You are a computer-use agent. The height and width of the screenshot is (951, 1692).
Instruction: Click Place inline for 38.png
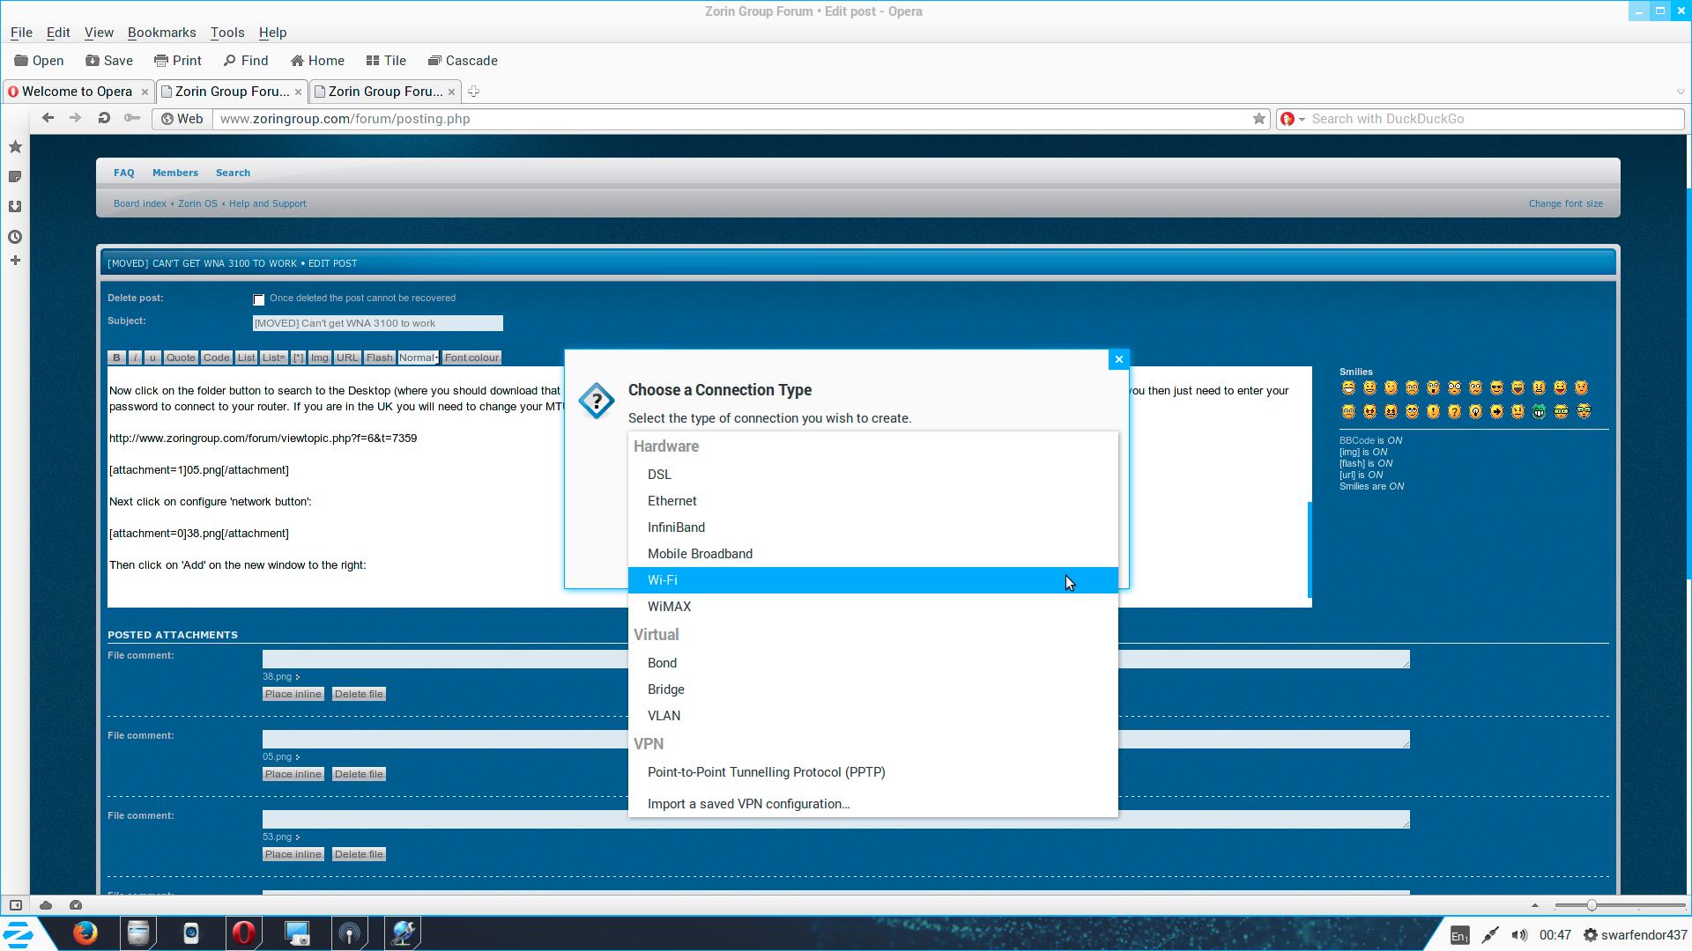(293, 694)
